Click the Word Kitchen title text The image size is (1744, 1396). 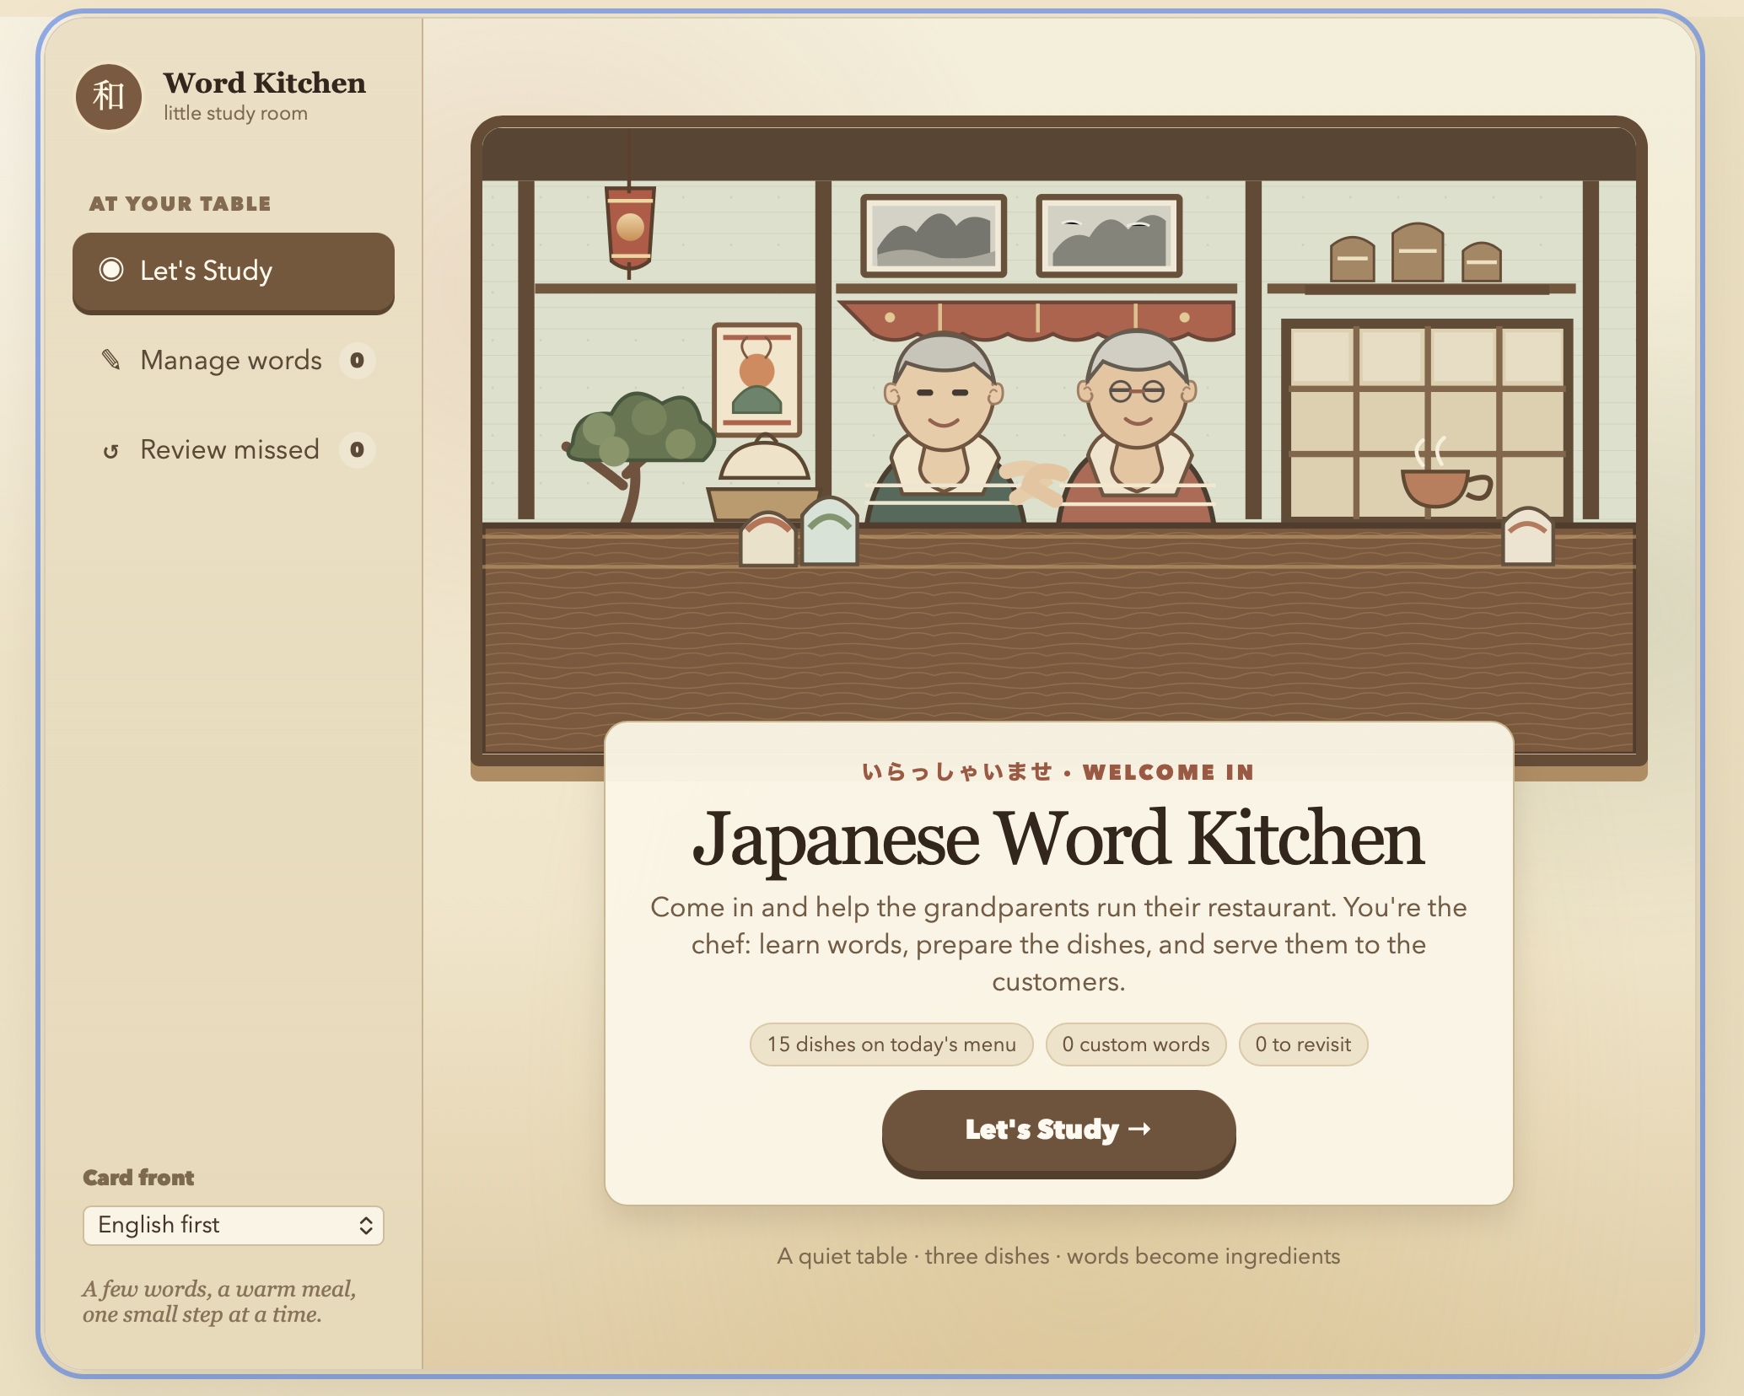(x=265, y=83)
